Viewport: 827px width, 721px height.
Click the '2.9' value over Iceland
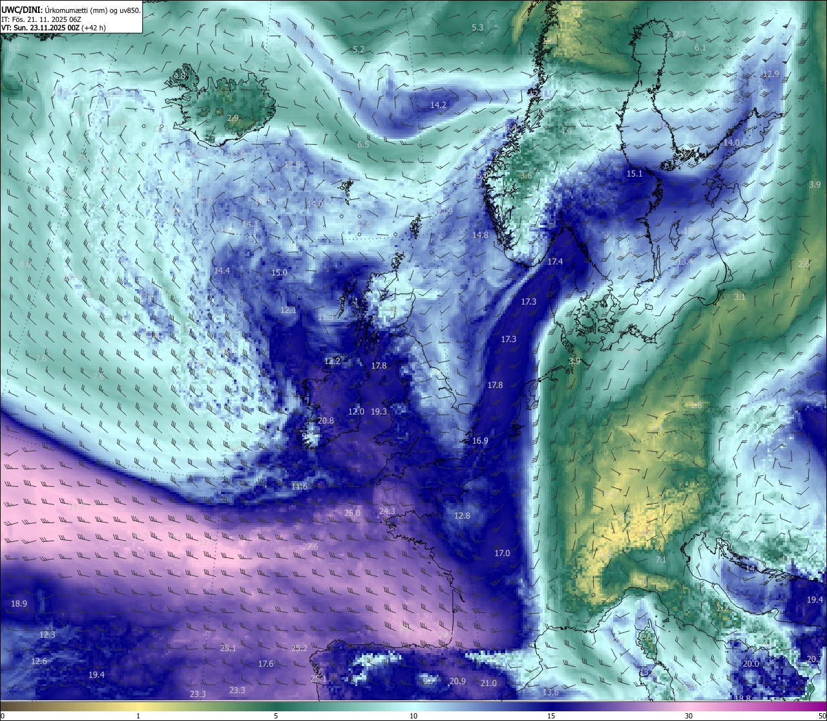pyautogui.click(x=233, y=118)
